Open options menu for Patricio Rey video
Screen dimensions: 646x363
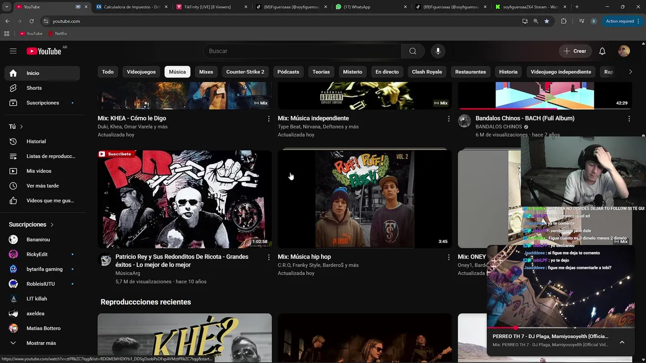(x=268, y=257)
